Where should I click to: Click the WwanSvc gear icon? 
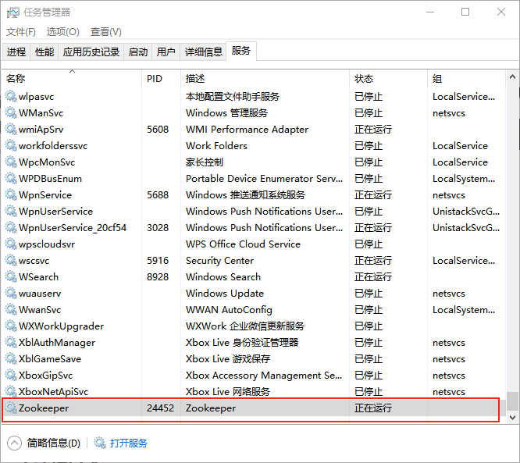11,309
